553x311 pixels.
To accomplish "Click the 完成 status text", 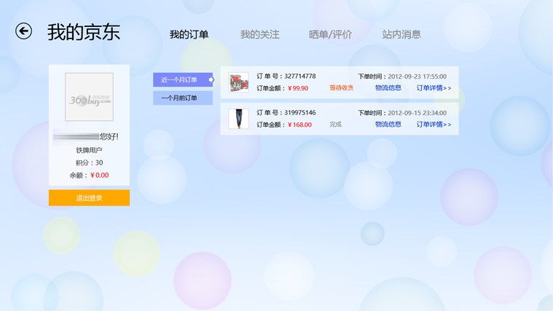I will click(335, 124).
